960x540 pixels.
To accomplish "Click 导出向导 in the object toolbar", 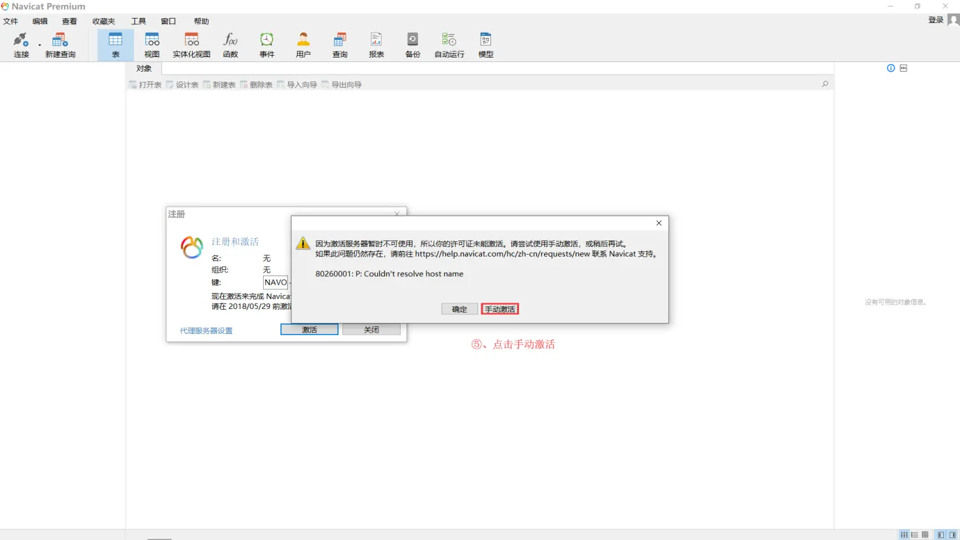I will [342, 84].
